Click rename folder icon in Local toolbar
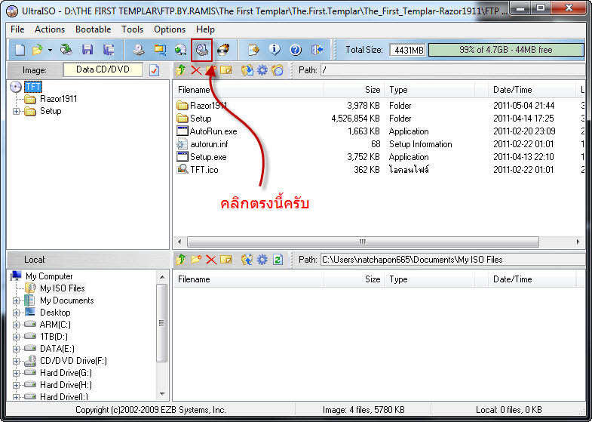This screenshot has width=592, height=422. point(225,260)
